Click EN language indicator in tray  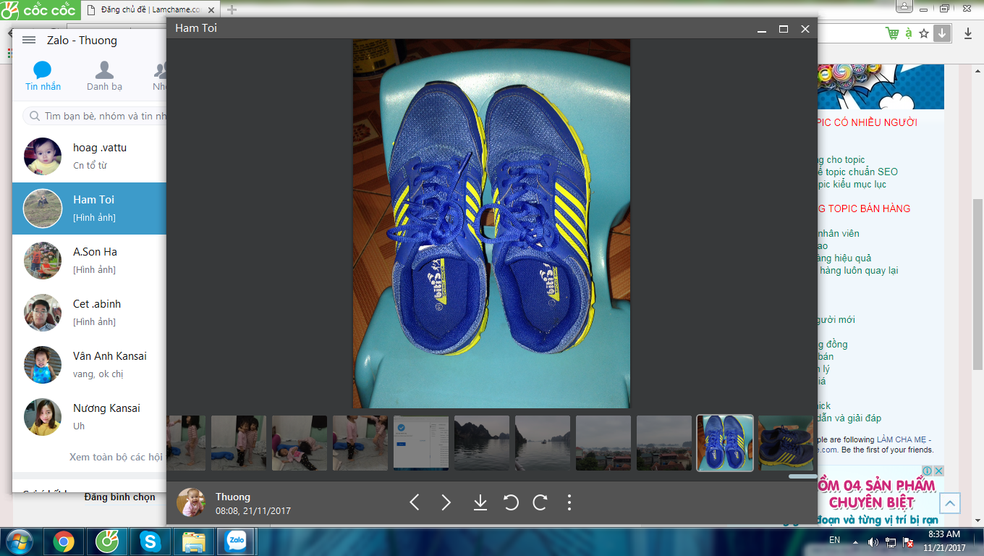(834, 540)
